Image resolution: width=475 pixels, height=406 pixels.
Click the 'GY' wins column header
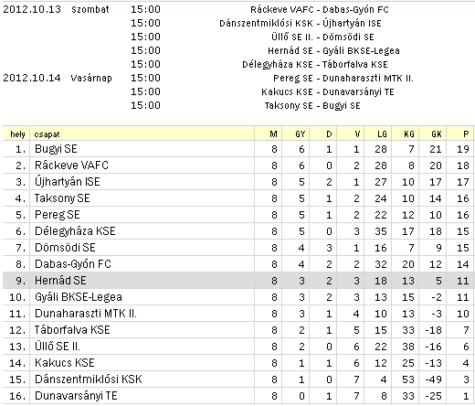(x=300, y=134)
